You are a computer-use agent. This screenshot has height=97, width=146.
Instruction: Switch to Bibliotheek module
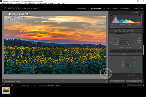click(81, 9)
